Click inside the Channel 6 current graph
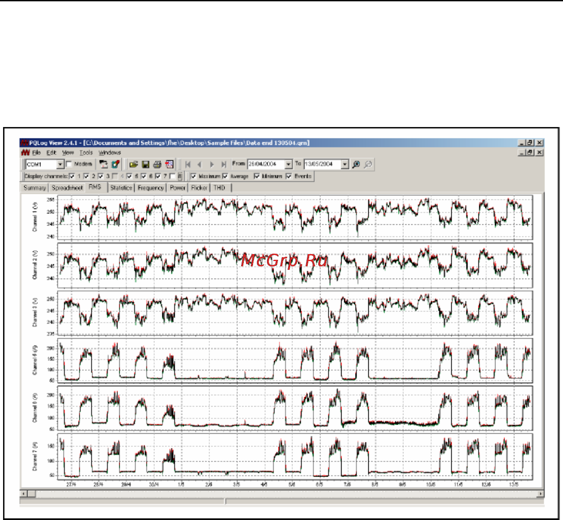The height and width of the screenshot is (520, 563). tap(296, 408)
